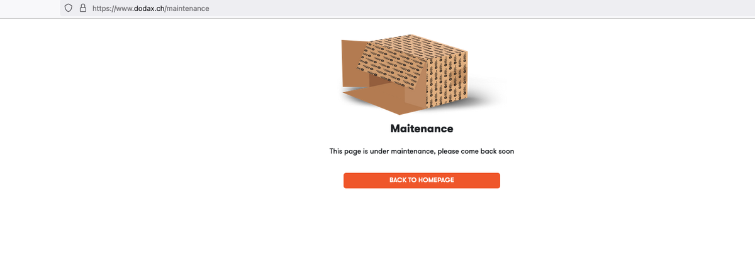Open site information via padlock icon
Image resolution: width=755 pixels, height=254 pixels.
click(x=82, y=9)
